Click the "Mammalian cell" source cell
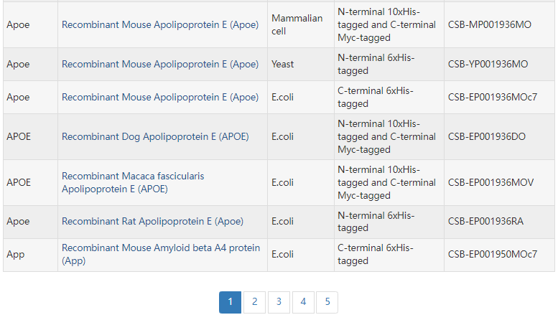 click(297, 24)
